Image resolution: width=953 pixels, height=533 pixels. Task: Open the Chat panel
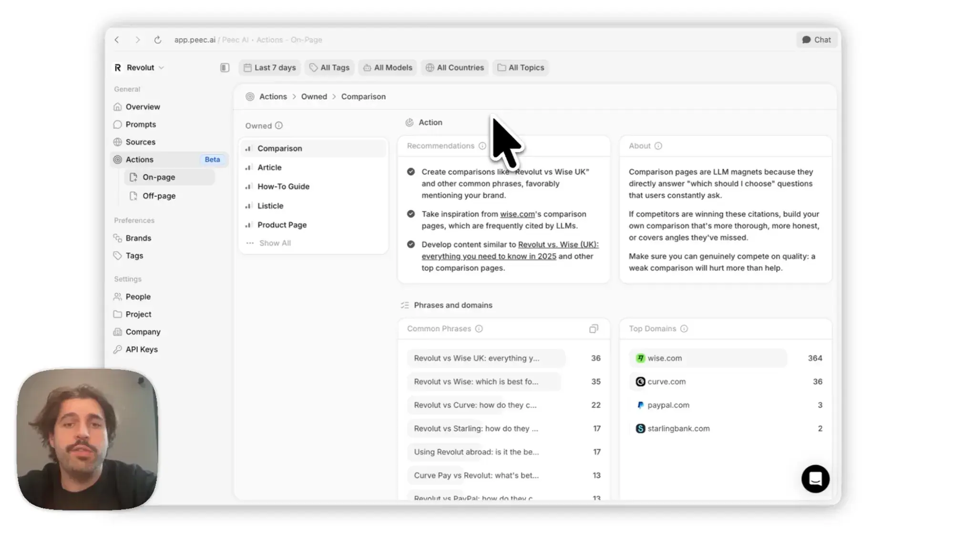click(x=816, y=40)
